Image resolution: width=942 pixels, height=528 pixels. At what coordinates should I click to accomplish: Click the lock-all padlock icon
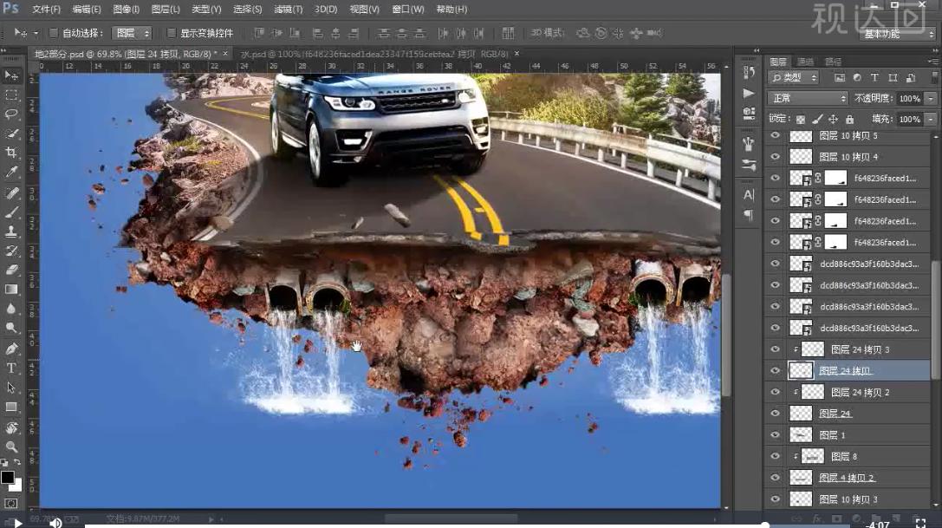[849, 119]
